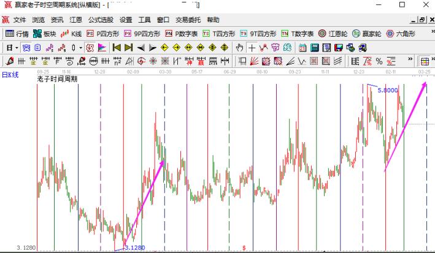The height and width of the screenshot is (253, 435).
Task: Open the 江恩轮 Gann wheel
Action: click(333, 33)
